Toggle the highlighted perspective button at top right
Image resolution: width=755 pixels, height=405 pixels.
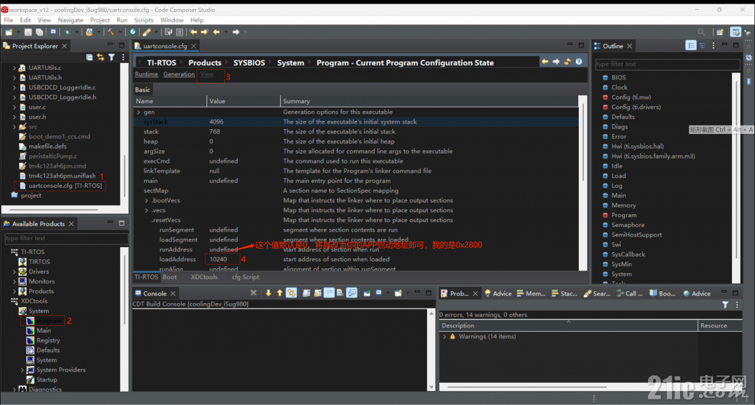(x=735, y=32)
